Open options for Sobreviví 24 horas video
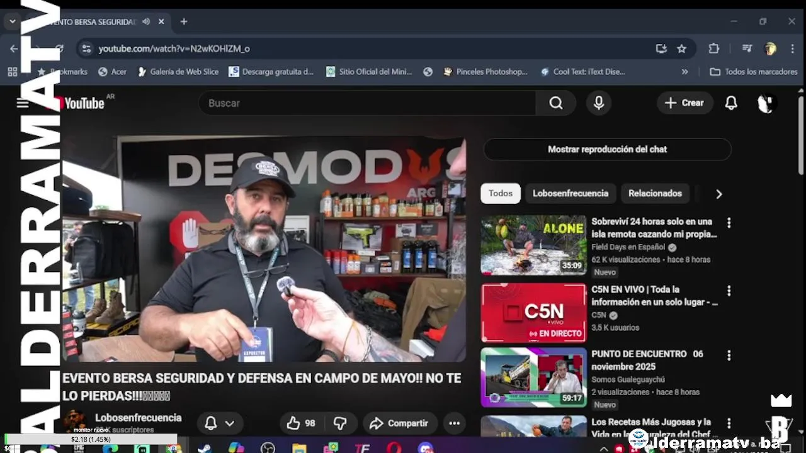Viewport: 806px width, 453px height. (729, 223)
